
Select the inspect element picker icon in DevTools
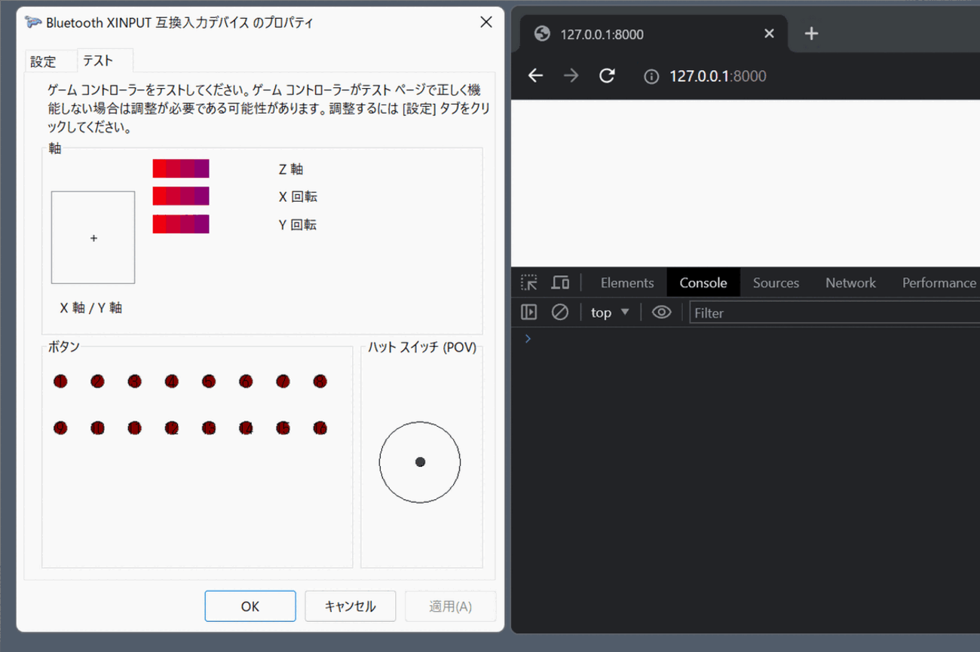(529, 283)
